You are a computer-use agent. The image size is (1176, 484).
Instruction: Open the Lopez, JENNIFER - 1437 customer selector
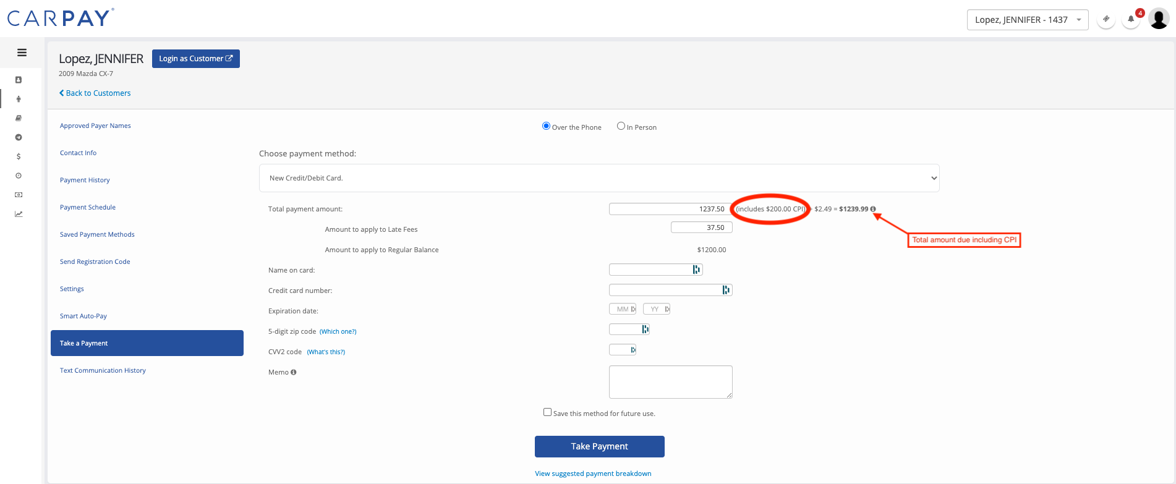1027,20
